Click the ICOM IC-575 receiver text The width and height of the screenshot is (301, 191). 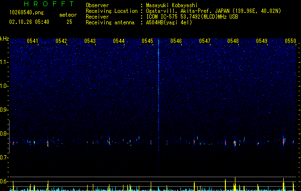pos(192,17)
